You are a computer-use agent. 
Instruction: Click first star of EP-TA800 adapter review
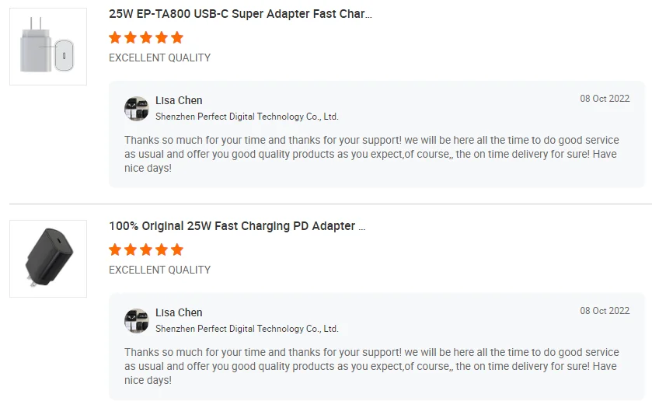(115, 37)
